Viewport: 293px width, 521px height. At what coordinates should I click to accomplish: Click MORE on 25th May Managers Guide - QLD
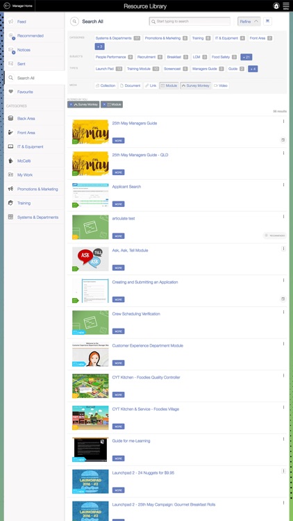[118, 172]
